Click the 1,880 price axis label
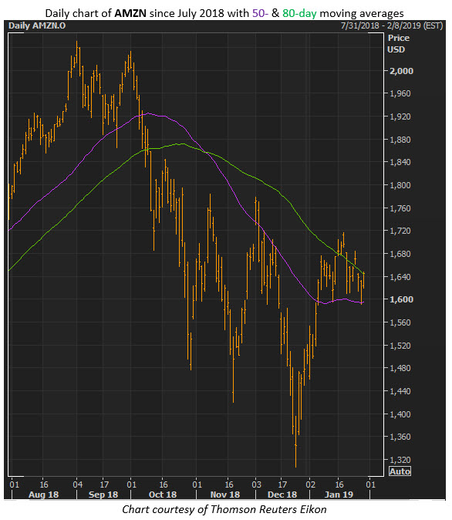 (x=400, y=140)
